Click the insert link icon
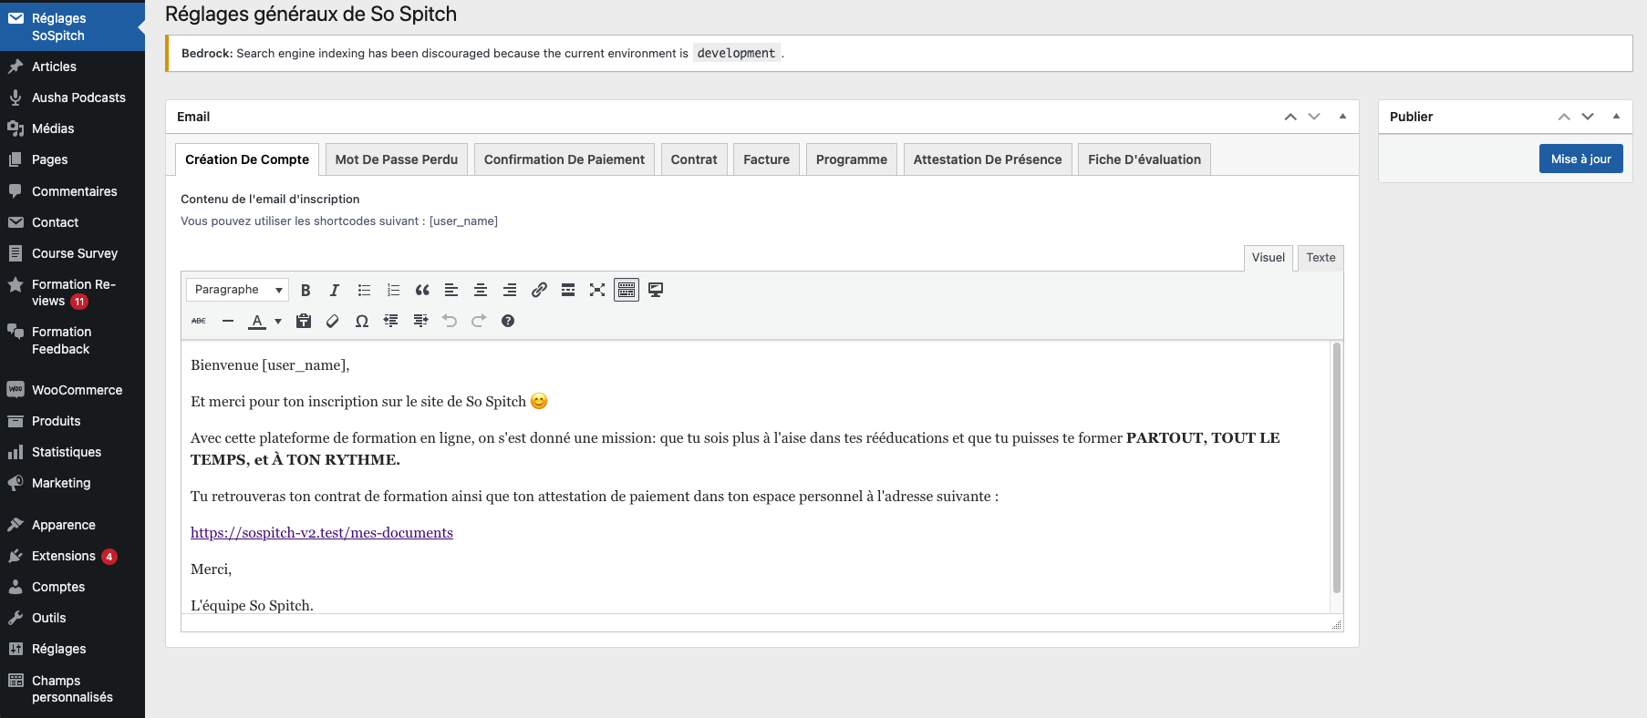The width and height of the screenshot is (1647, 718). click(x=539, y=290)
